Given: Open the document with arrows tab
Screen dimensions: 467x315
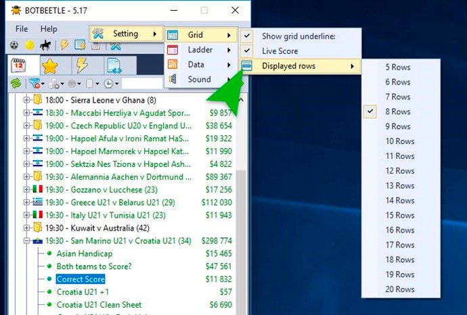Looking at the screenshot, I should click(114, 66).
